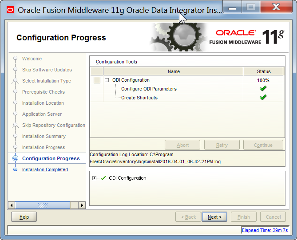Screen dimensions: 297x240
Task: Click the Configuration Tools label
Action: click(x=116, y=62)
